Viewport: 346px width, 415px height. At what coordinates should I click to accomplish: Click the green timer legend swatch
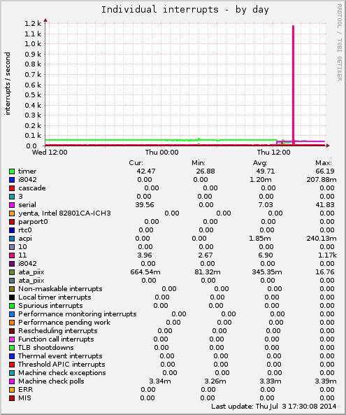tap(12, 171)
